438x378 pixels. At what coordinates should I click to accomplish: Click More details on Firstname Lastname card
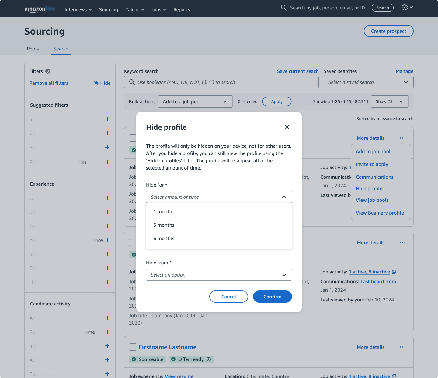click(x=370, y=347)
